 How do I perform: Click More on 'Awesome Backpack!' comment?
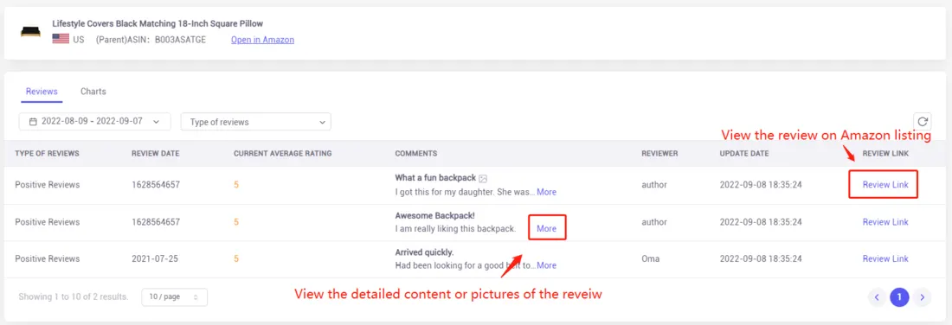[546, 228]
